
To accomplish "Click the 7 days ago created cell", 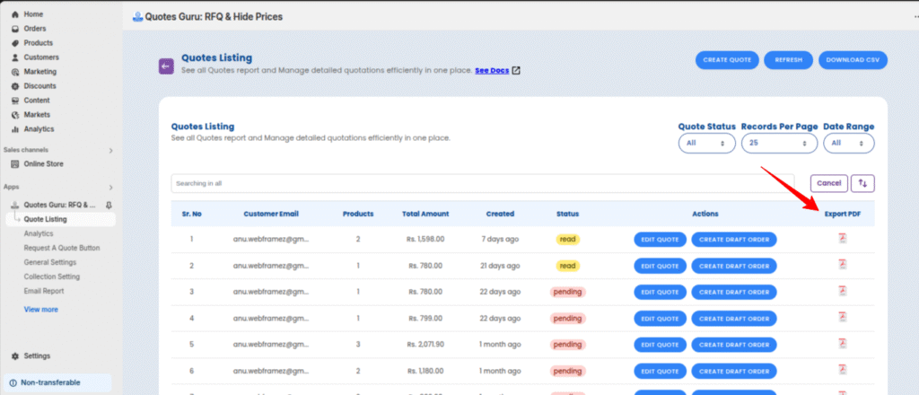I will [x=500, y=239].
